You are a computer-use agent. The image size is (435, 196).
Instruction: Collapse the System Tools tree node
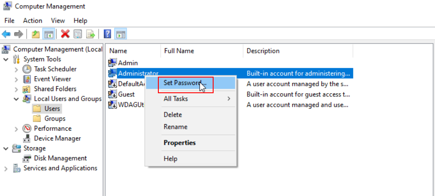point(6,59)
